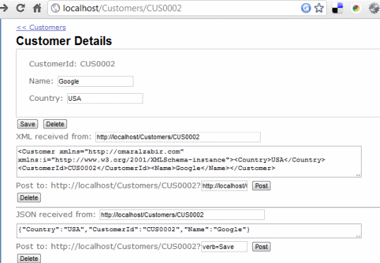The width and height of the screenshot is (380, 263).
Task: Open the Delicious bookmark extension icon
Action: coord(338,8)
